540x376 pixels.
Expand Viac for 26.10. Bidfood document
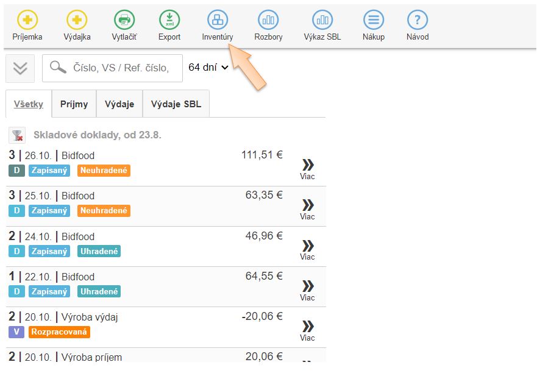(x=308, y=168)
